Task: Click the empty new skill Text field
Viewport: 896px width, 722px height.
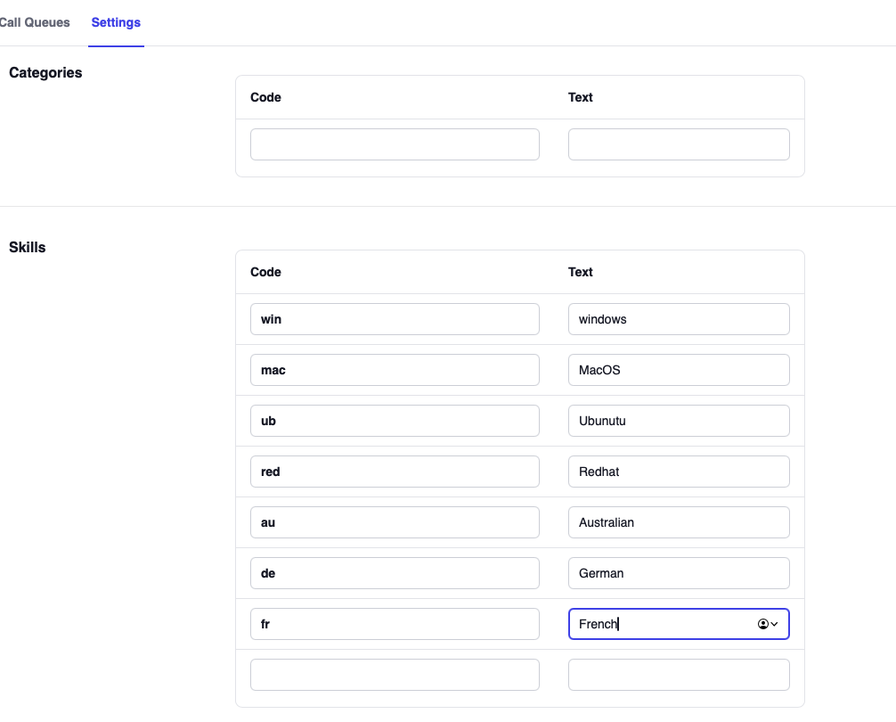Action: pos(679,675)
